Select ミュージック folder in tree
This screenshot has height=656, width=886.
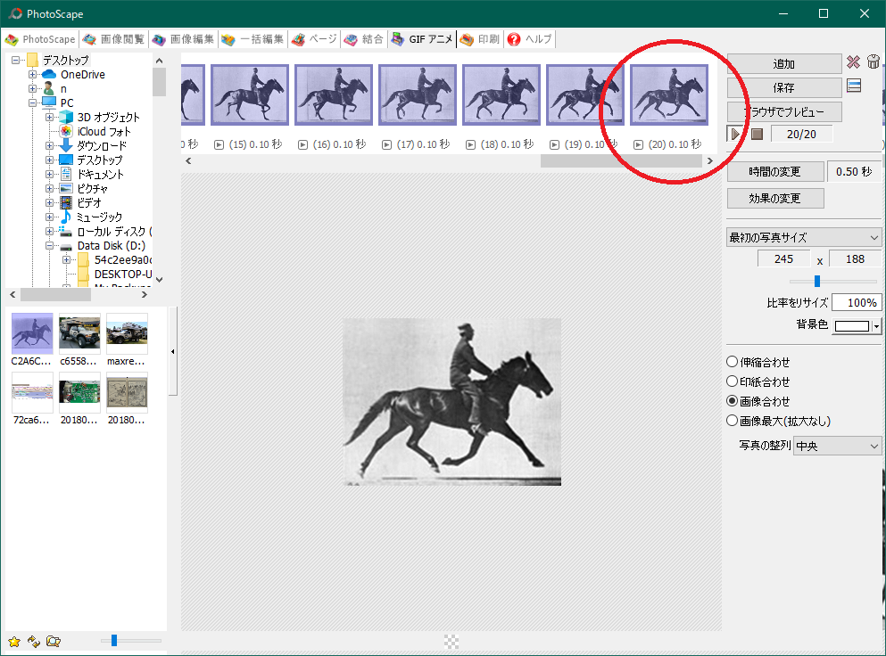[99, 217]
